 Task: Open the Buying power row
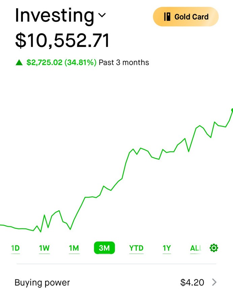(116, 283)
